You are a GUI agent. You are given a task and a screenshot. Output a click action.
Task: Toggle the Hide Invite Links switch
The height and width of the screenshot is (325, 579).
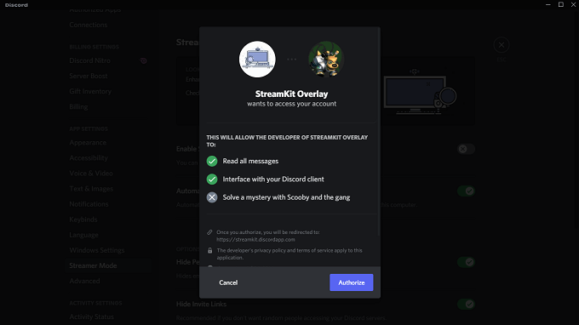tap(466, 305)
